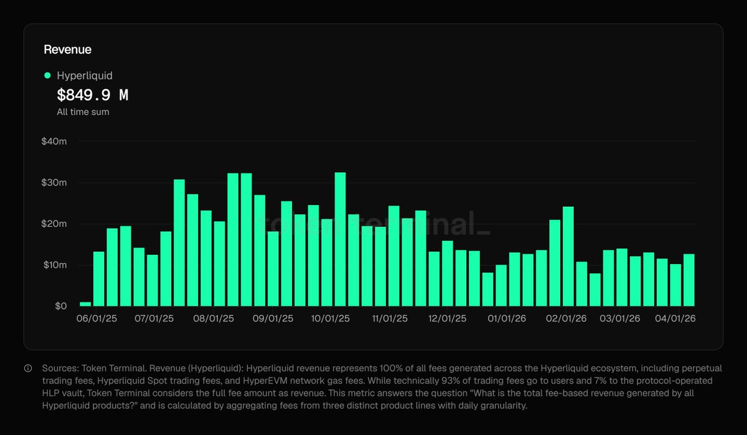Click the $849.9 M total value
The height and width of the screenshot is (435, 747).
click(93, 95)
